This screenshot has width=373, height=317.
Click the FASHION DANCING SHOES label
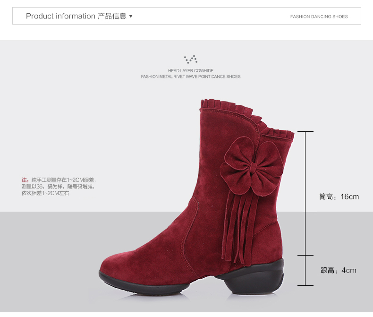[x=319, y=17]
